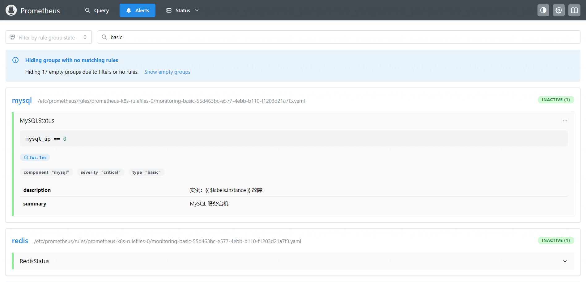This screenshot has height=282, width=586.
Task: Click the info icon in the banner
Action: tap(15, 60)
